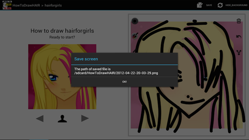Image resolution: width=249 pixels, height=140 pixels.
Task: Tap the circular refresh arrows icon
Action: pyautogui.click(x=220, y=5)
